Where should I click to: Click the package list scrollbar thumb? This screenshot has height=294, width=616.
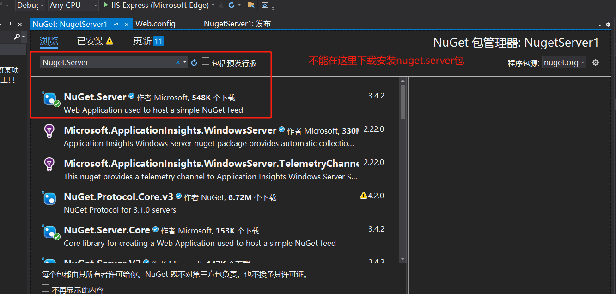tap(403, 101)
